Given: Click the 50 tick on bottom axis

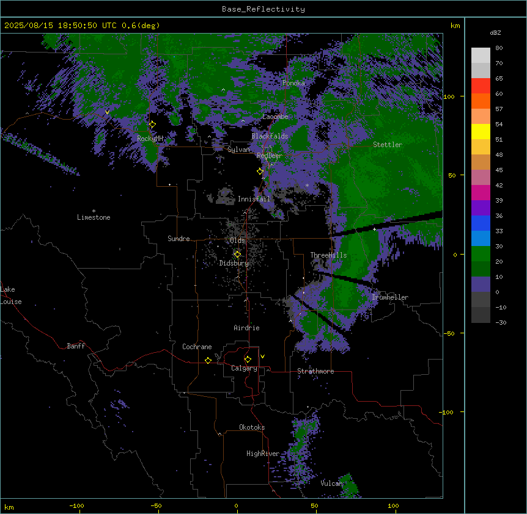Looking at the screenshot, I should click(314, 505).
